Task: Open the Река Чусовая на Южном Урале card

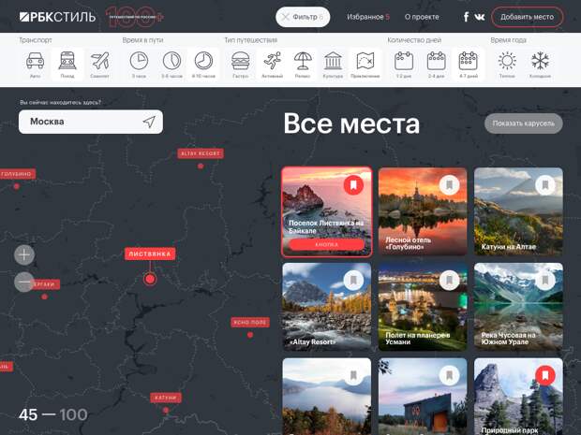Action: pos(518,307)
